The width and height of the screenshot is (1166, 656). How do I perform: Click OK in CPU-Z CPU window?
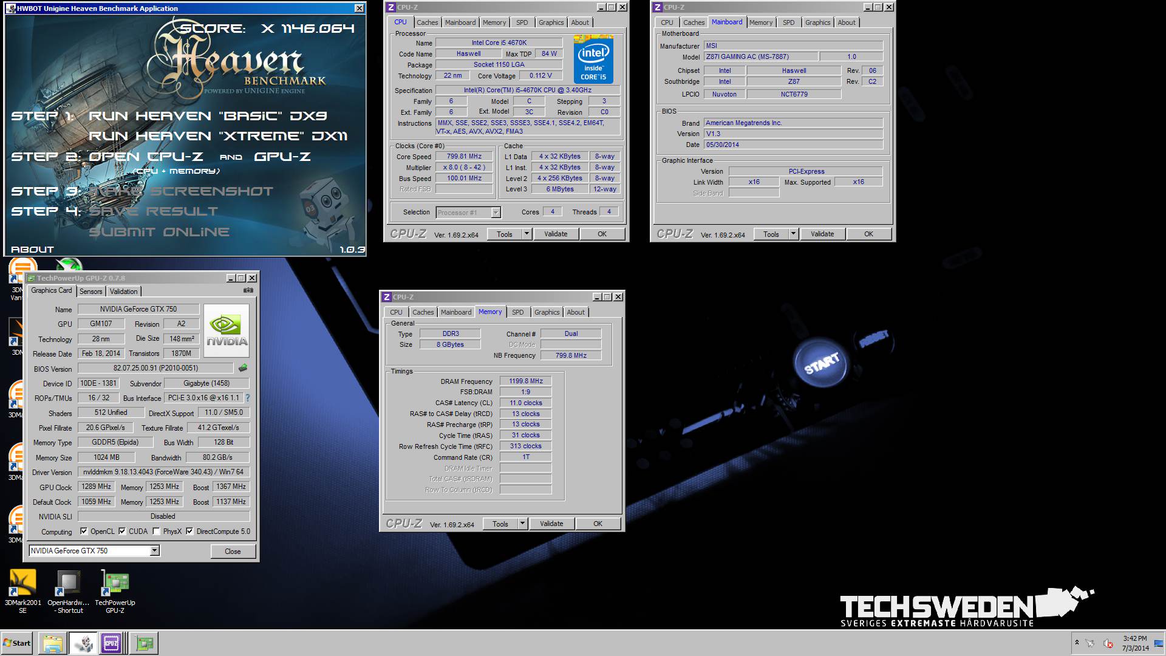602,234
